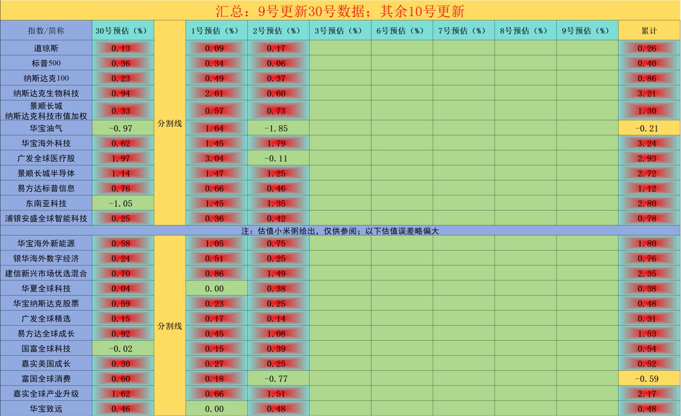Image resolution: width=681 pixels, height=416 pixels.
Task: Select the "易方达全球成长" row label
Action: [46, 334]
